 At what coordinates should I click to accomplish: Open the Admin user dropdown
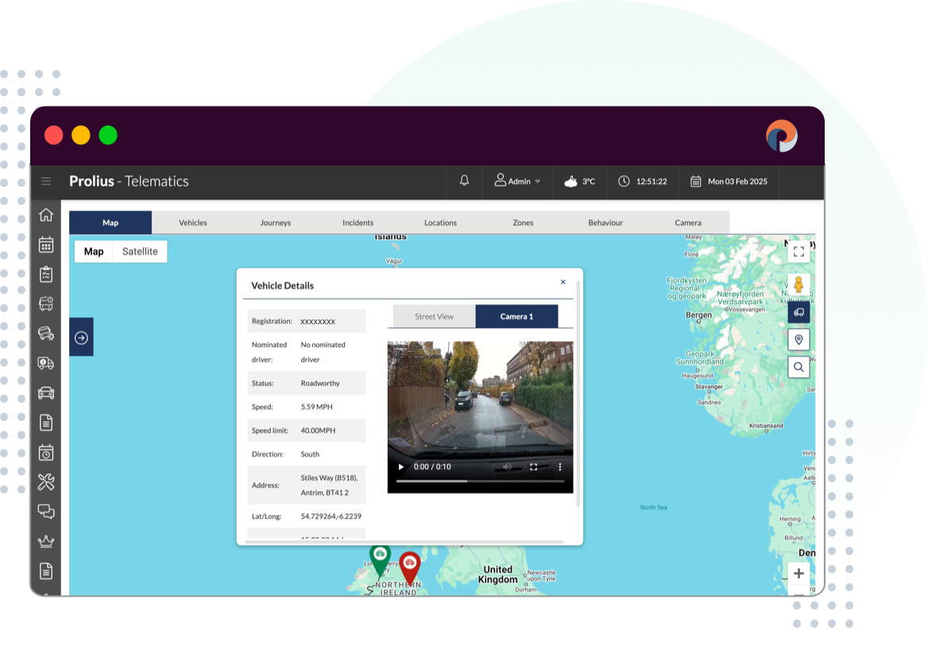point(517,181)
